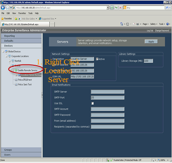The width and height of the screenshot is (172, 163).
Task: Open the Tools menu in menu bar
Action: point(30,13)
